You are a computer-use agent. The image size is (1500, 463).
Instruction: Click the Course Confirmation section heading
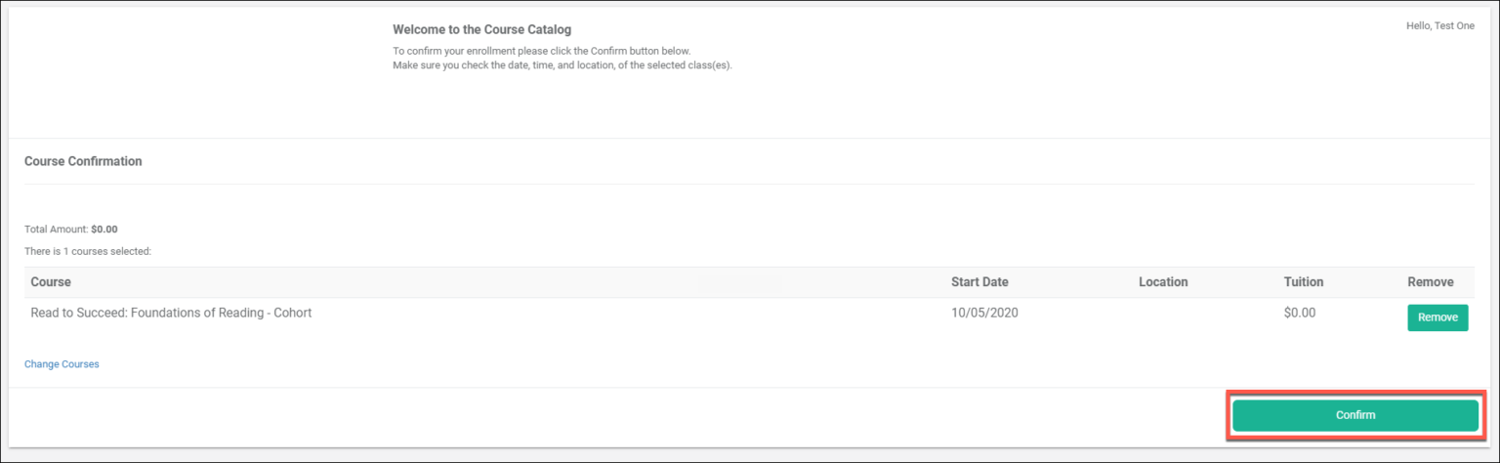tap(83, 161)
